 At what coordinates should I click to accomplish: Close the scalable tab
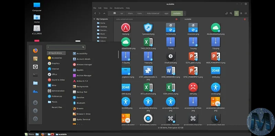click(245, 19)
